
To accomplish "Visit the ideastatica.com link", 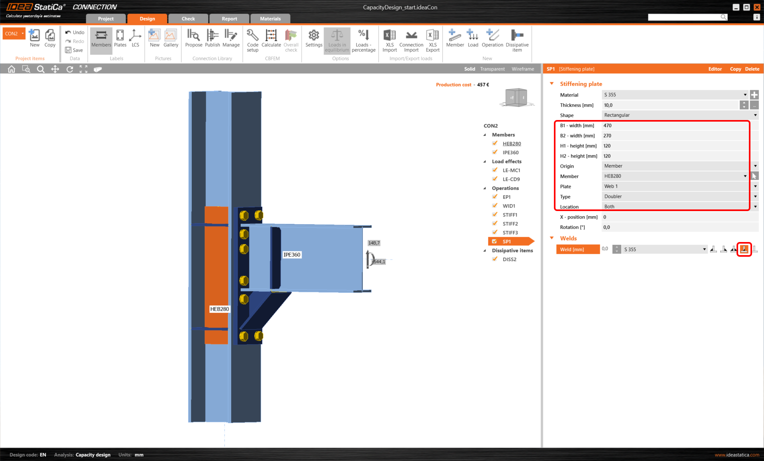I will coord(738,455).
